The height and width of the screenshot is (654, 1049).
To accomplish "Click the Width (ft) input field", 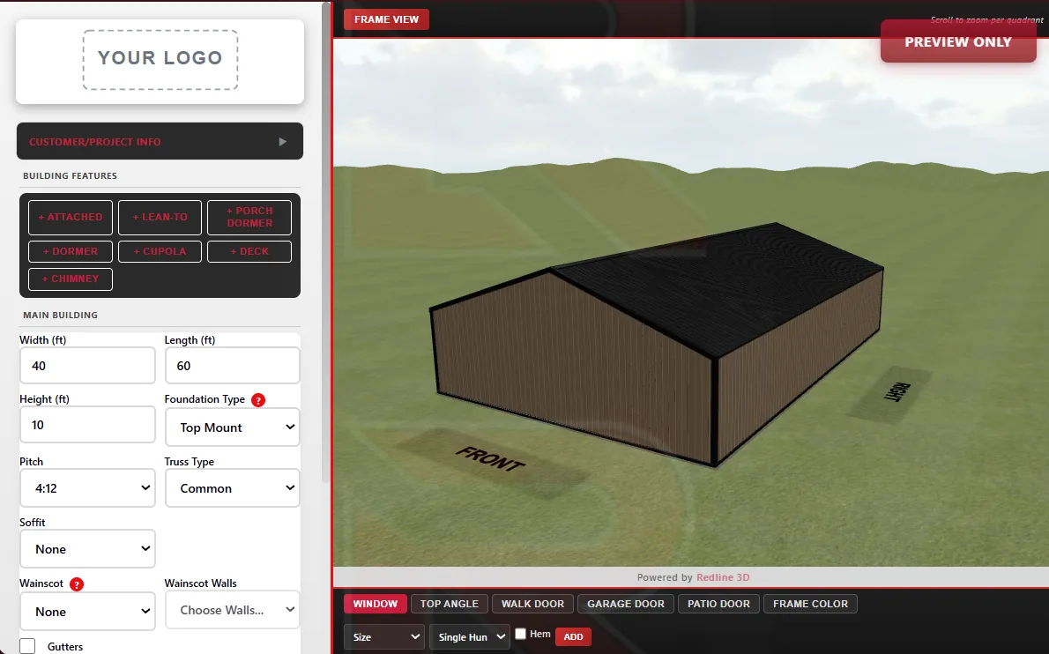I will (87, 366).
